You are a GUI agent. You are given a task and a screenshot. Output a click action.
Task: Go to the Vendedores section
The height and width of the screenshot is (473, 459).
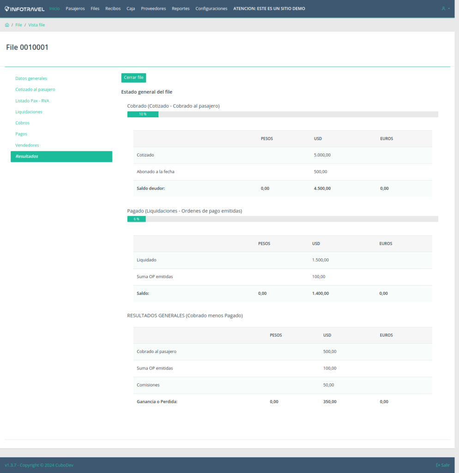27,146
